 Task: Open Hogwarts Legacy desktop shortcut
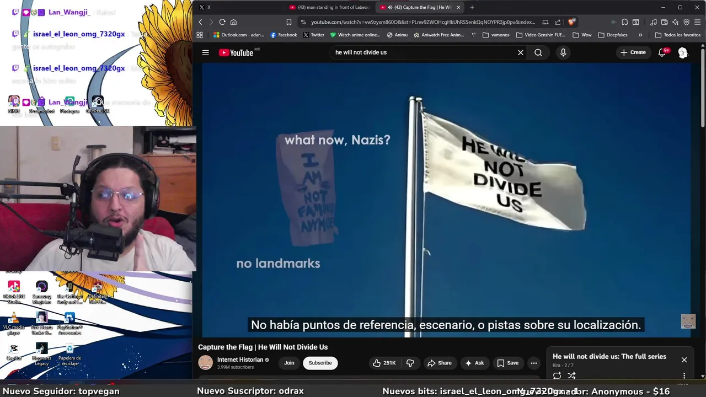click(41, 355)
